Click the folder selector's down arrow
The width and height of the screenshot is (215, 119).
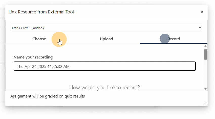[200, 28]
